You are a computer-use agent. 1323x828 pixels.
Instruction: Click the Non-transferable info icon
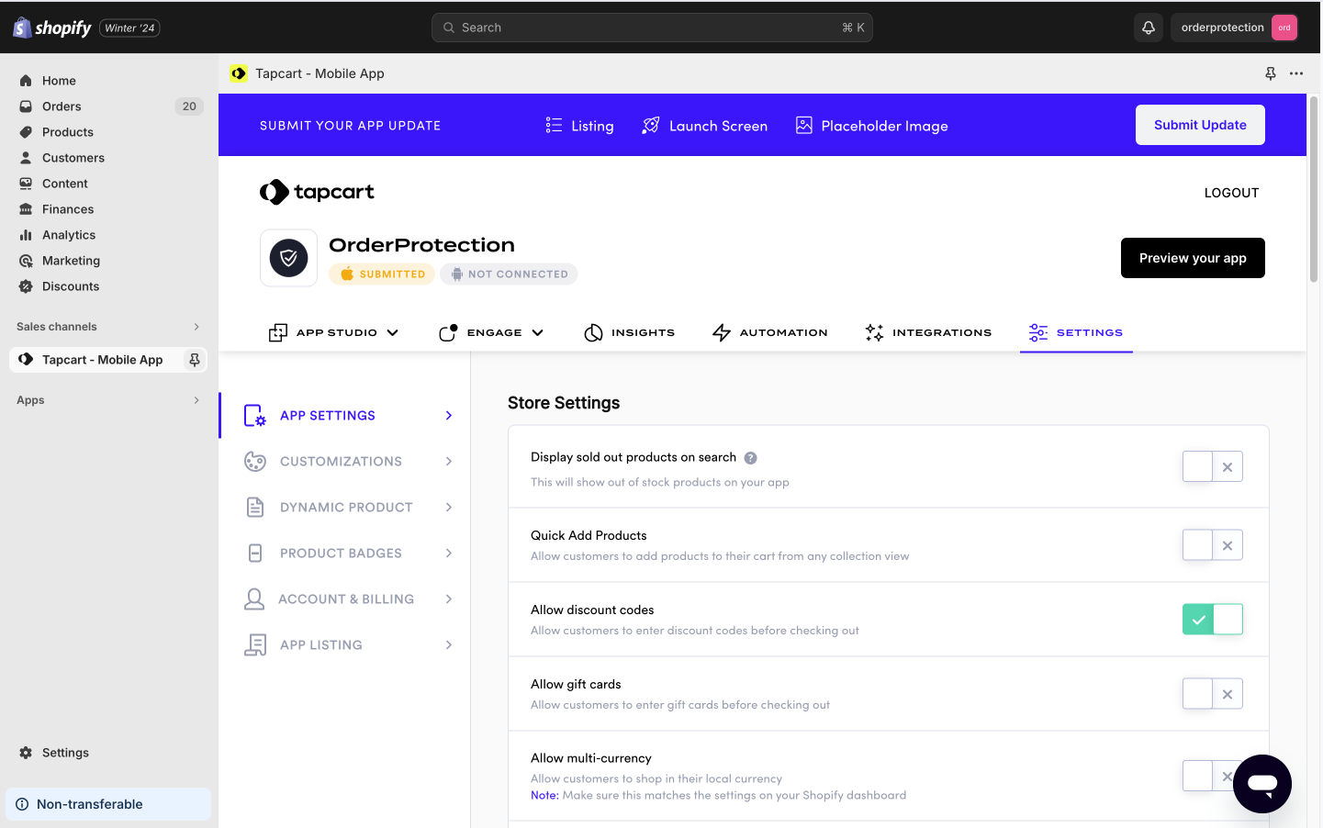(22, 804)
